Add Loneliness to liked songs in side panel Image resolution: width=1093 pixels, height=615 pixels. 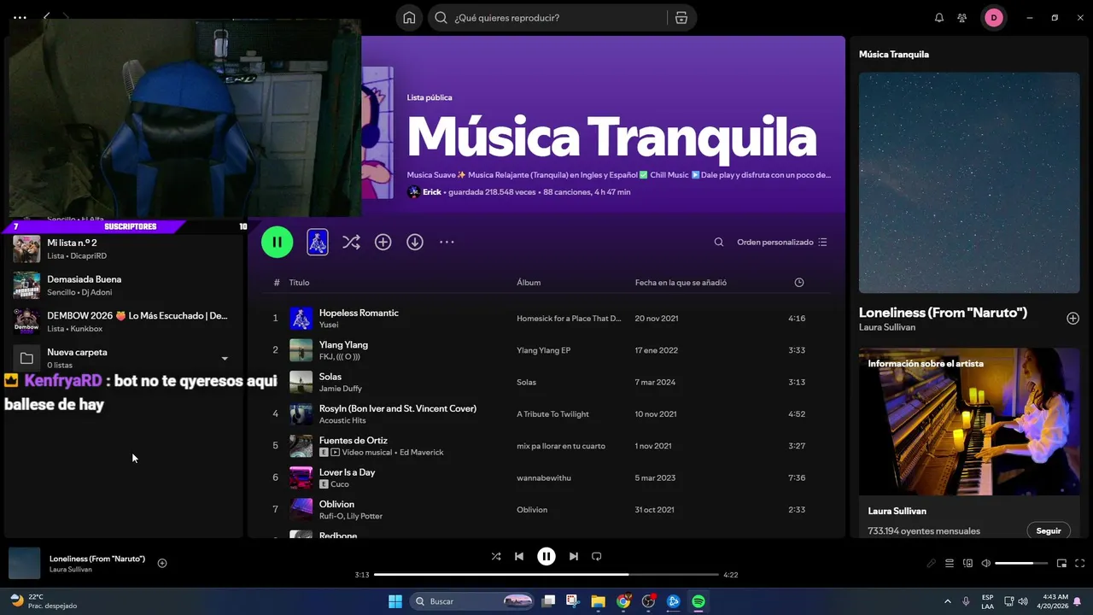click(1073, 319)
